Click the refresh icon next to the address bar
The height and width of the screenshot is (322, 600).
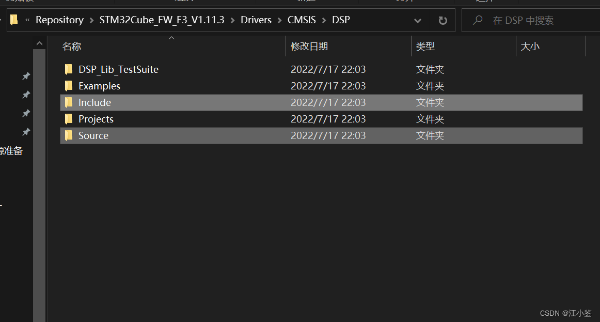click(x=443, y=20)
